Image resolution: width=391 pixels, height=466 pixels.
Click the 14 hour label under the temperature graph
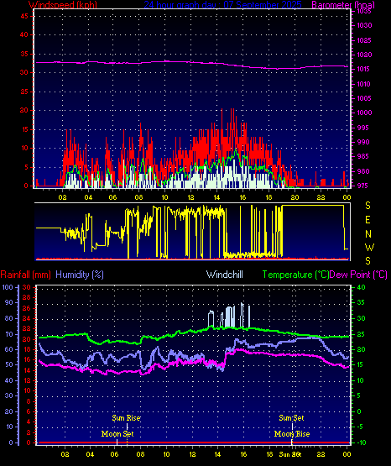(217, 454)
